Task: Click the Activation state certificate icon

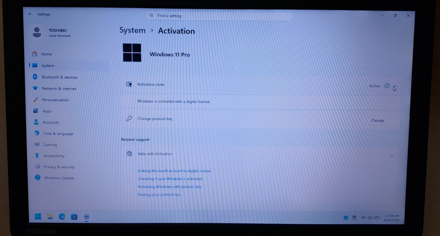Action: coord(129,84)
